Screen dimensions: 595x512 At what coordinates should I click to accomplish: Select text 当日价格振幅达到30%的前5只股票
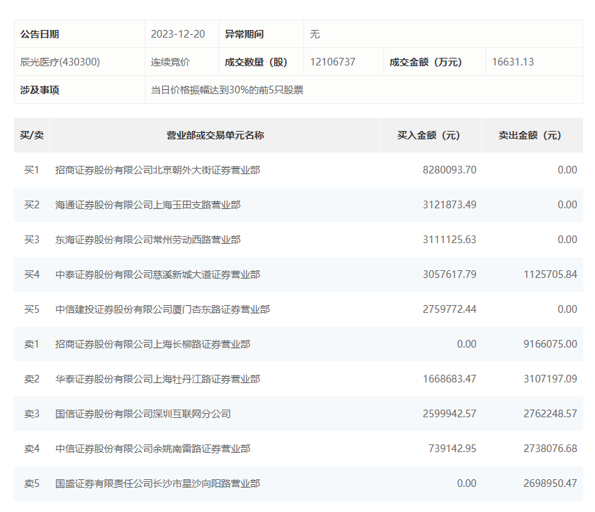[227, 90]
